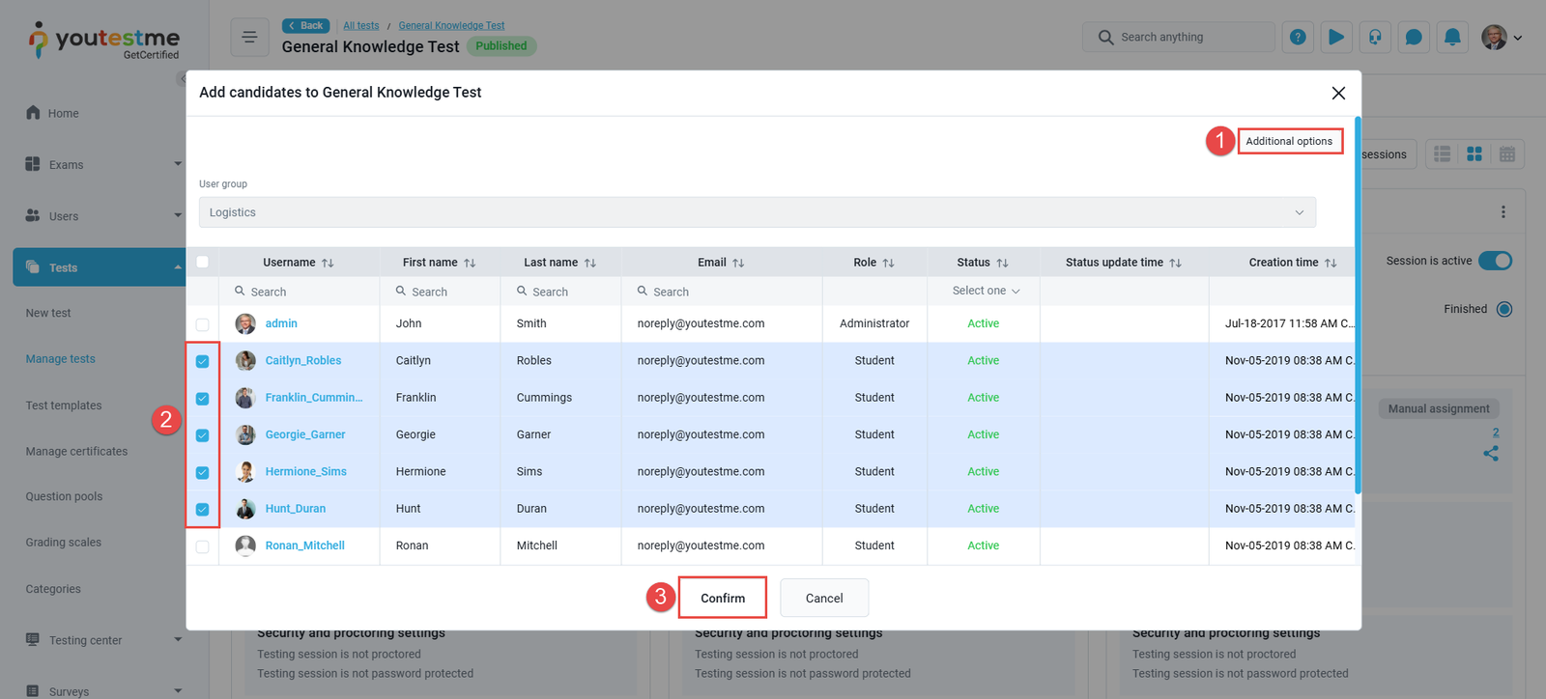
Task: Check the Ronan_Mitchell row checkbox
Action: (202, 546)
